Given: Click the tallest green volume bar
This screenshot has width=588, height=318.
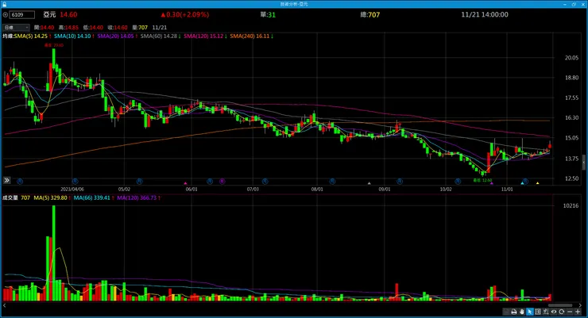Looking at the screenshot, I should pyautogui.click(x=53, y=253).
